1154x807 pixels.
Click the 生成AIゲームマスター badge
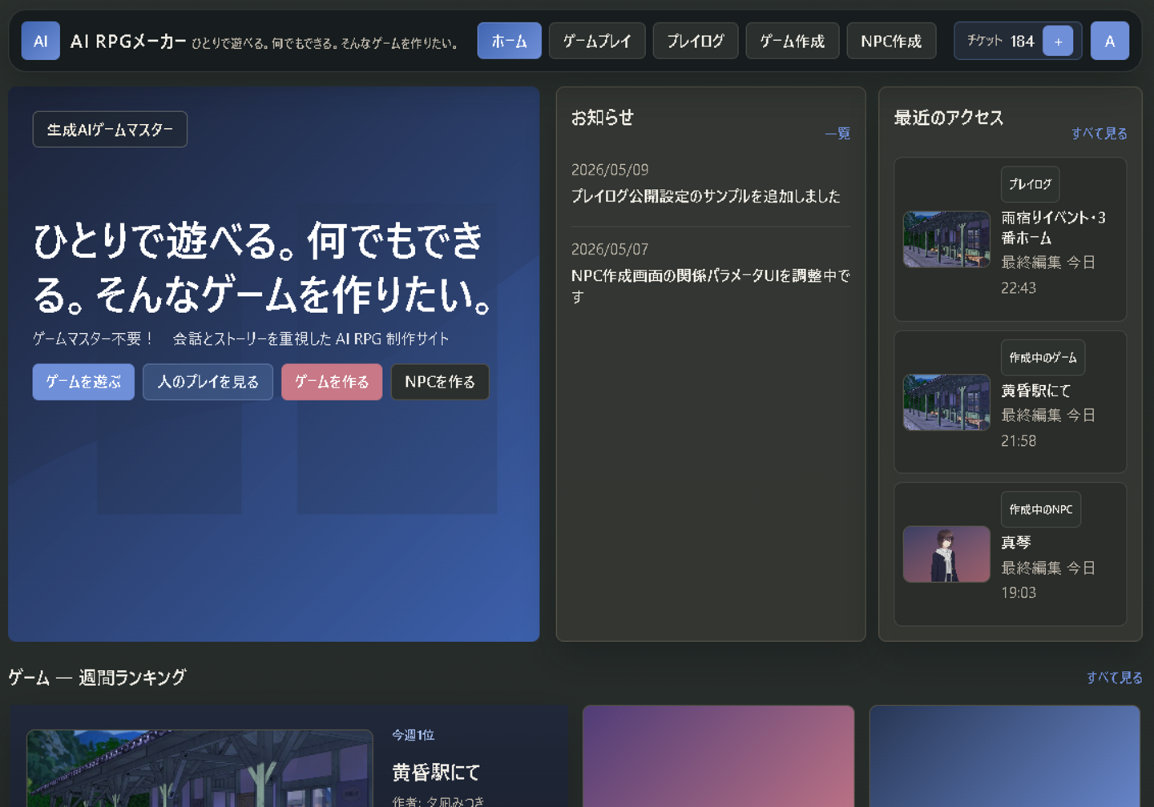coord(110,130)
